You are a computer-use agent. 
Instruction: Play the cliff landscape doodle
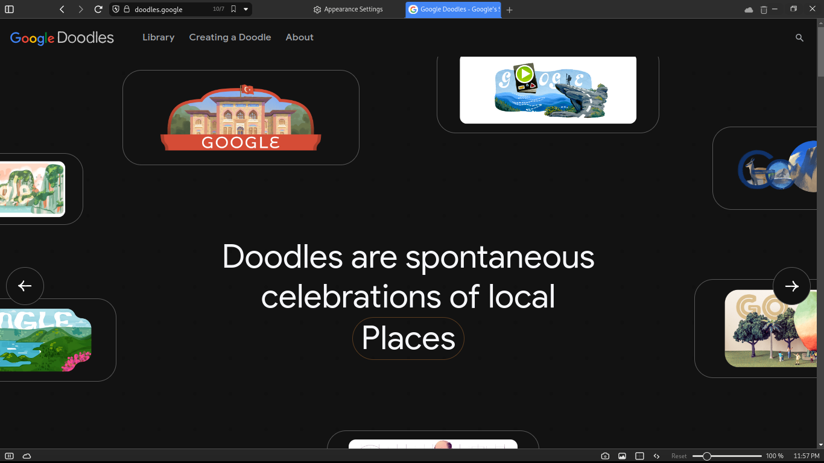click(x=525, y=74)
